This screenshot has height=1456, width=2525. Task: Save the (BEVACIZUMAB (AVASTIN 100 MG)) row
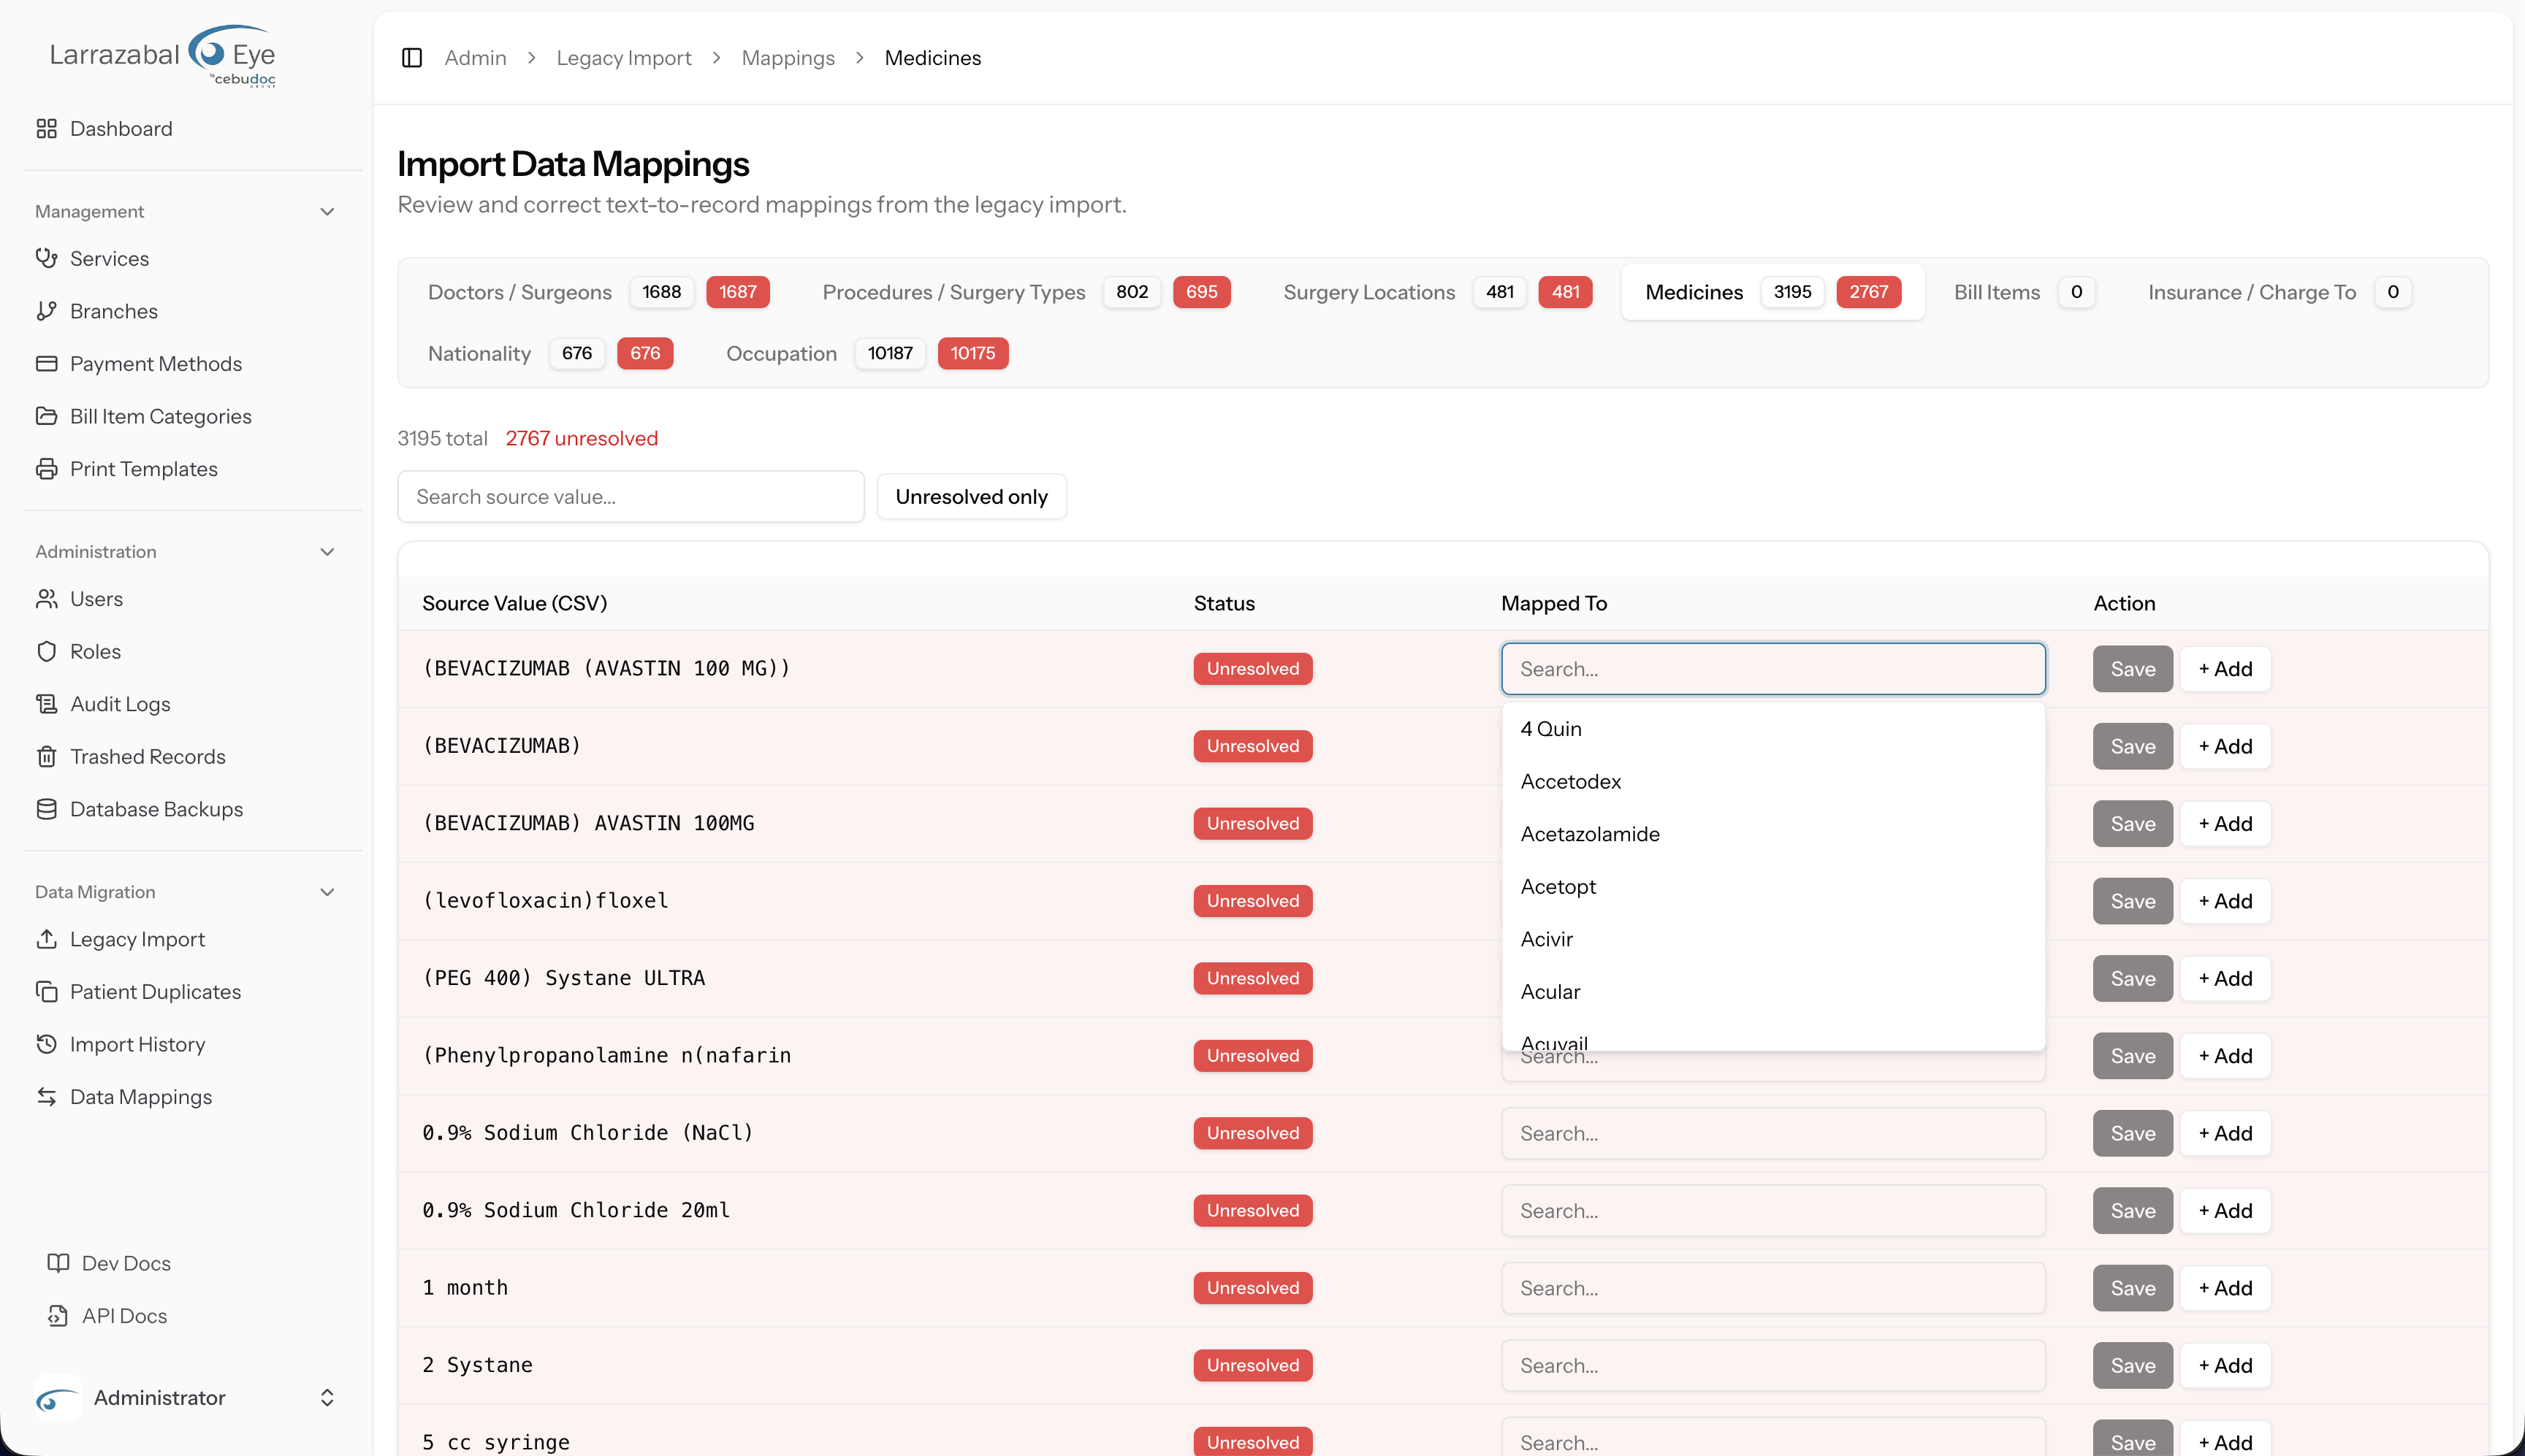point(2132,669)
